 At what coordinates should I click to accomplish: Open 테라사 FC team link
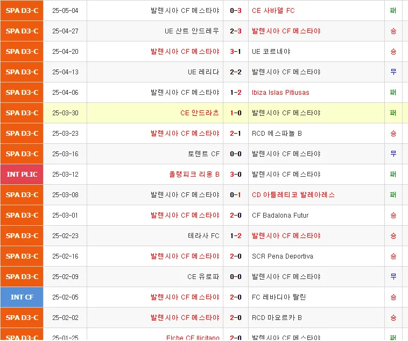tap(203, 236)
